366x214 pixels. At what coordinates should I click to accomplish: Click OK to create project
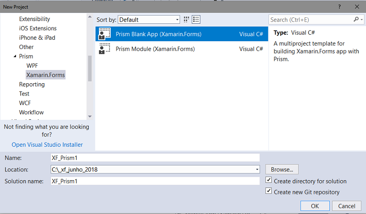315,206
